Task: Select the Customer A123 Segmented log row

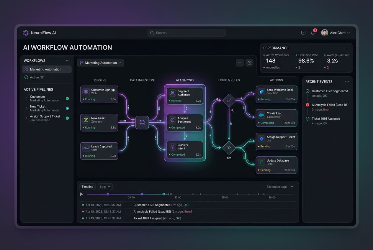Action: 188,205
